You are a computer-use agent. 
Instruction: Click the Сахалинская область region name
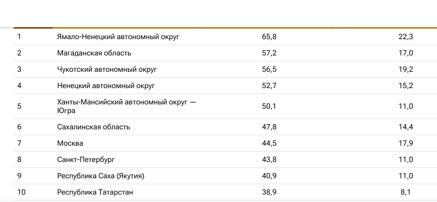click(94, 127)
